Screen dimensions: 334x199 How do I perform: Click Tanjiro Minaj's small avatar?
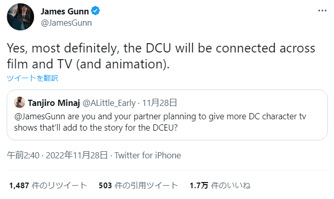point(20,102)
